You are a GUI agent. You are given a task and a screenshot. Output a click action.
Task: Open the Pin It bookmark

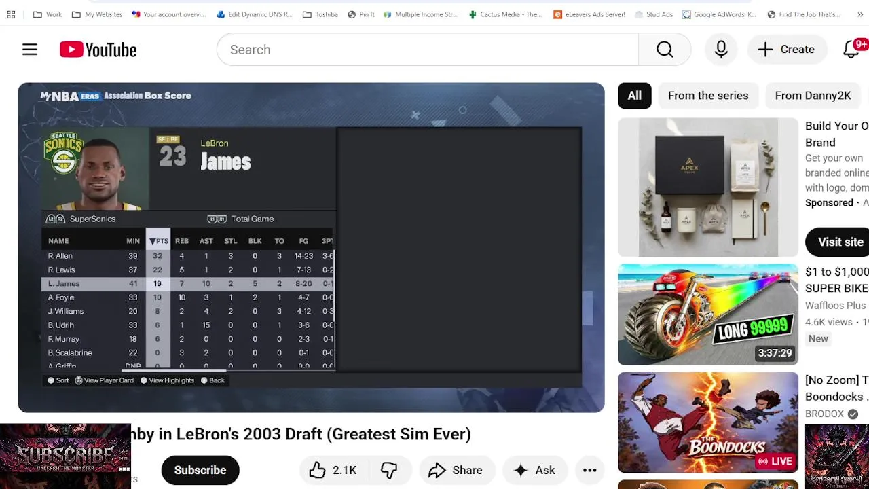pyautogui.click(x=361, y=14)
